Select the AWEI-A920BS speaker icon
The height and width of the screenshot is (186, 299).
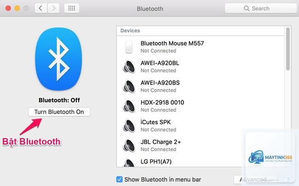click(129, 86)
